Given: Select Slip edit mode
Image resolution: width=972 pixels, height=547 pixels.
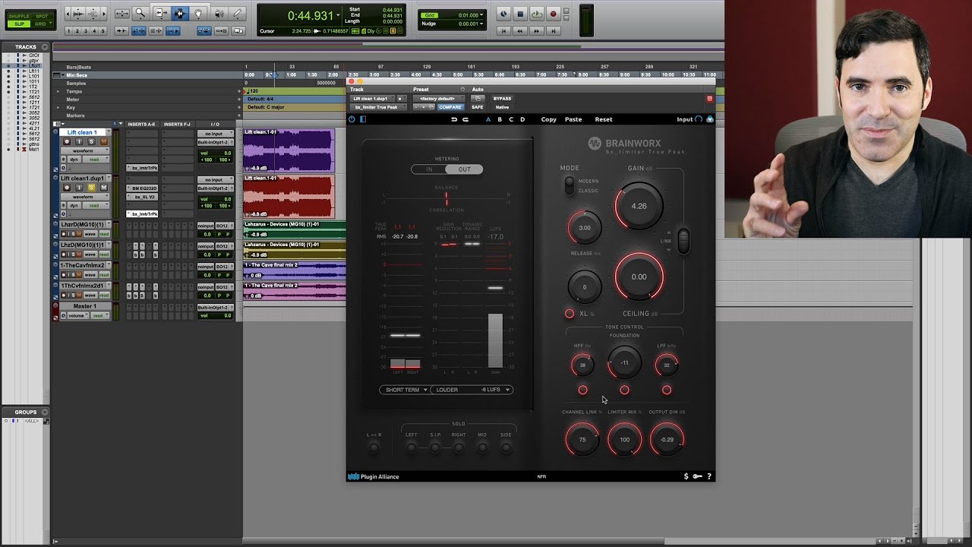Looking at the screenshot, I should [18, 24].
